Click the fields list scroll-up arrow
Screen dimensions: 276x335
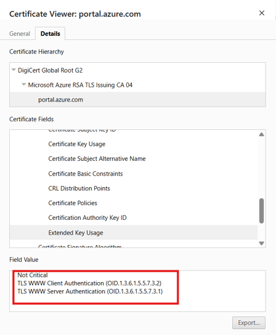tap(261, 134)
